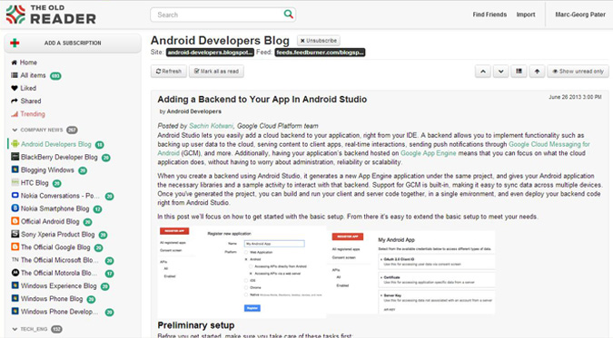Click Windows Experience Blog favicon
The height and width of the screenshot is (338, 613).
tap(15, 285)
